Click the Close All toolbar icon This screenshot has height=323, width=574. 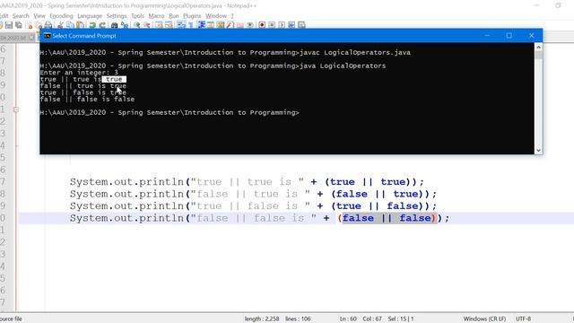(39, 25)
